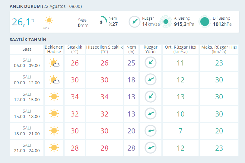
Task: Click the D.İ.Basınç large green circle icon
Action: tap(205, 21)
